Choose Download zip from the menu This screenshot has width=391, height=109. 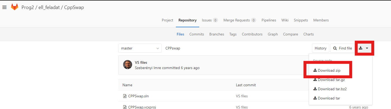click(327, 71)
